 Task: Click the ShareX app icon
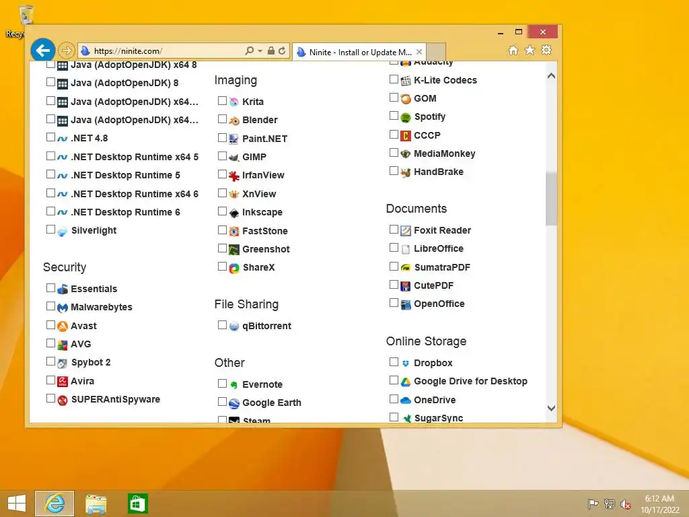(x=234, y=268)
